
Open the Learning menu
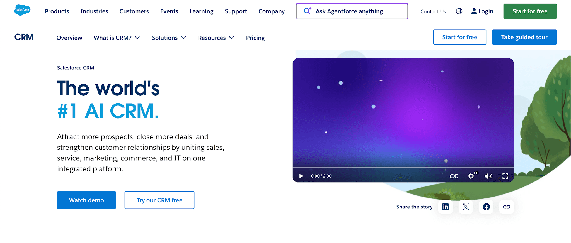(x=202, y=11)
